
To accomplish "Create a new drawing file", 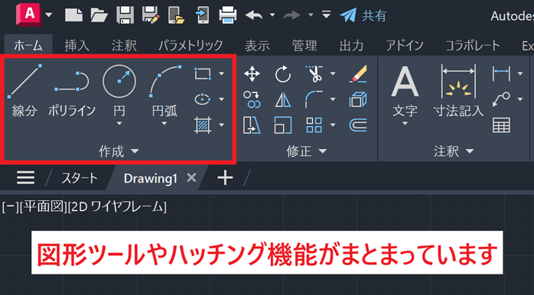I will tap(74, 15).
